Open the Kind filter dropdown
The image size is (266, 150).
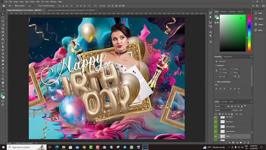tap(220, 106)
